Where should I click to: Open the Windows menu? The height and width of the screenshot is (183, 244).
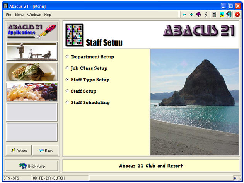pos(34,15)
